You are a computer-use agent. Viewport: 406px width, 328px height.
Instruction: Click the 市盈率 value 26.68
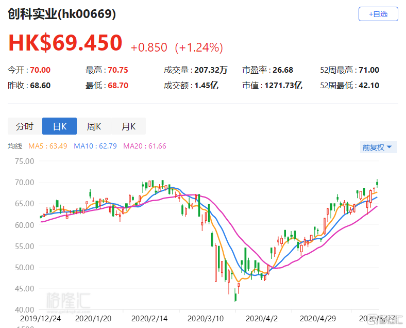(x=283, y=70)
